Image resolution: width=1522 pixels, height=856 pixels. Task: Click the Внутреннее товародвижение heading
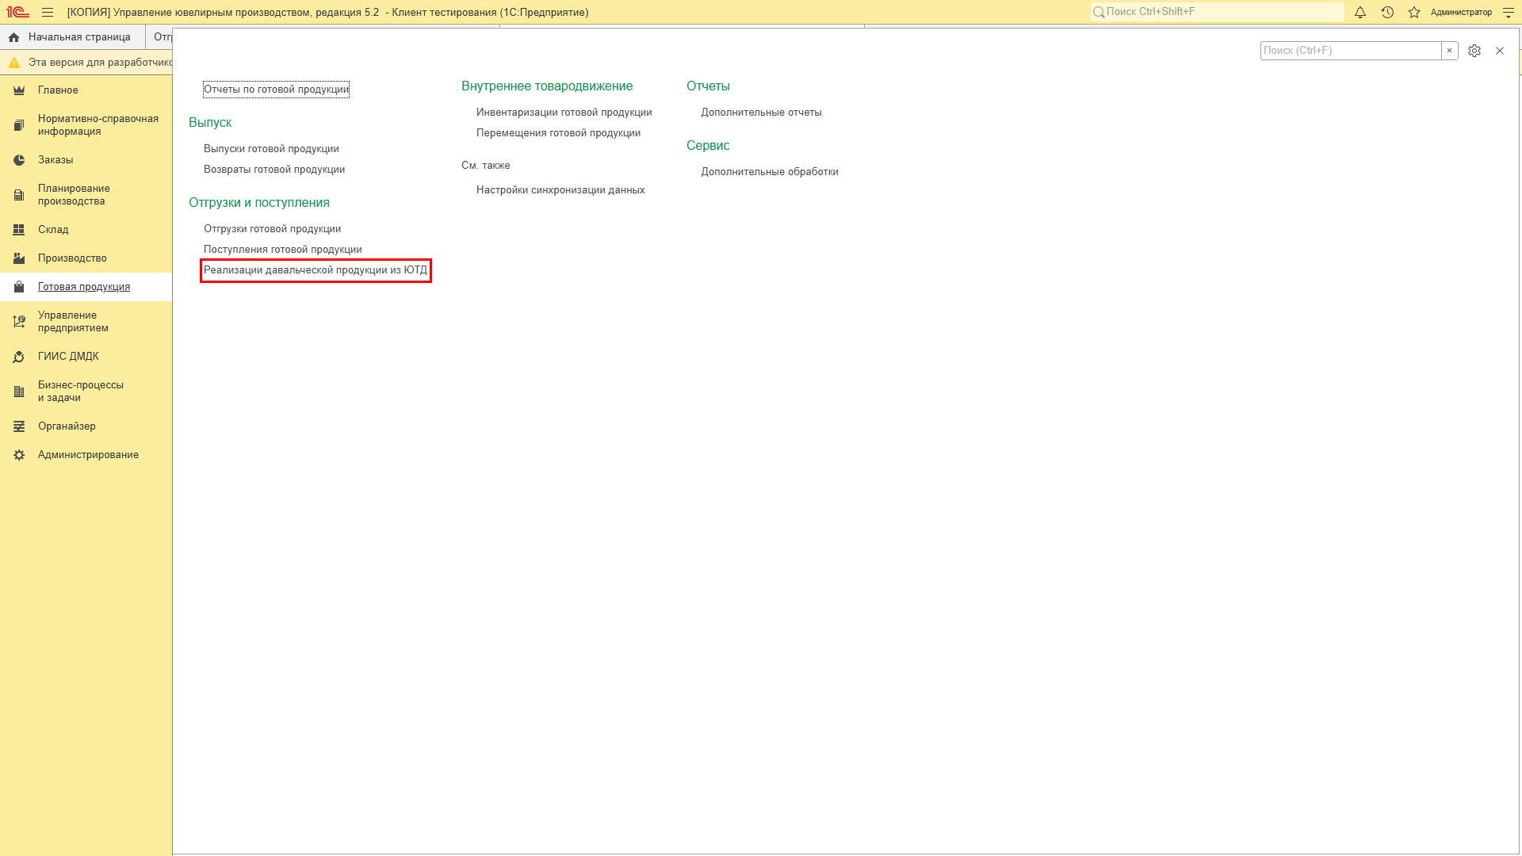547,86
